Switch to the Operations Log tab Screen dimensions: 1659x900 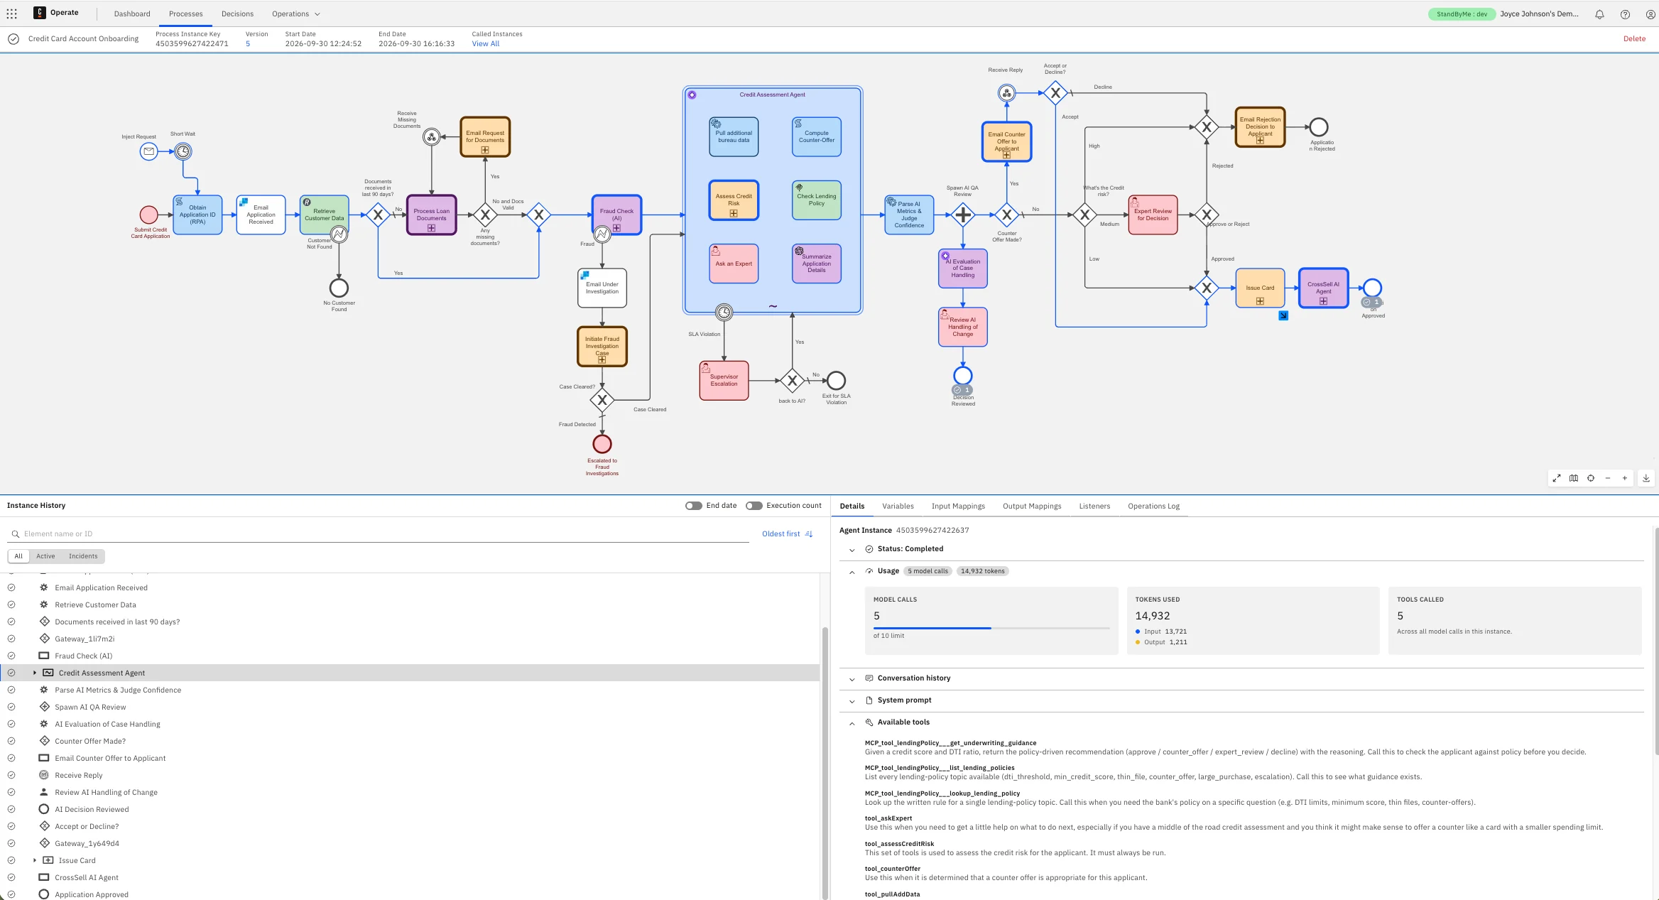pos(1153,506)
